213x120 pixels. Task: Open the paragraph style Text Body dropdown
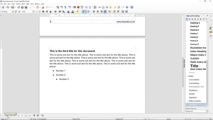pyautogui.click(x=13, y=12)
